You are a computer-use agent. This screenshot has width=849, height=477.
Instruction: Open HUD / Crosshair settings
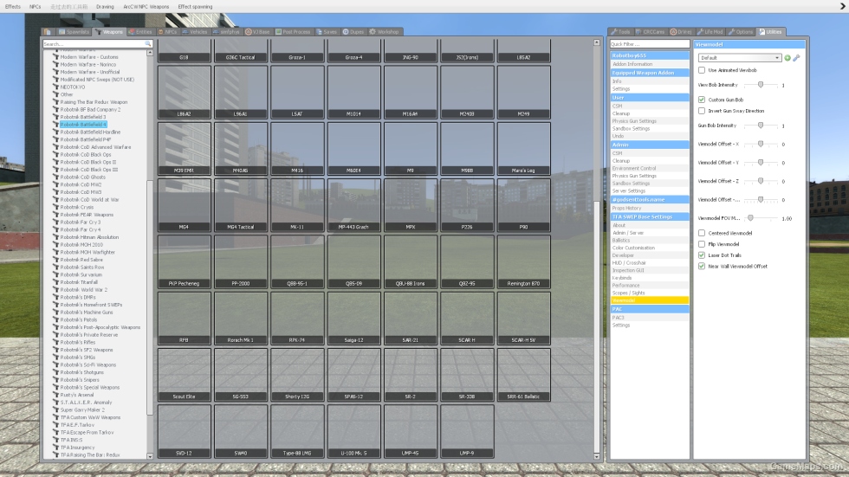[650, 263]
